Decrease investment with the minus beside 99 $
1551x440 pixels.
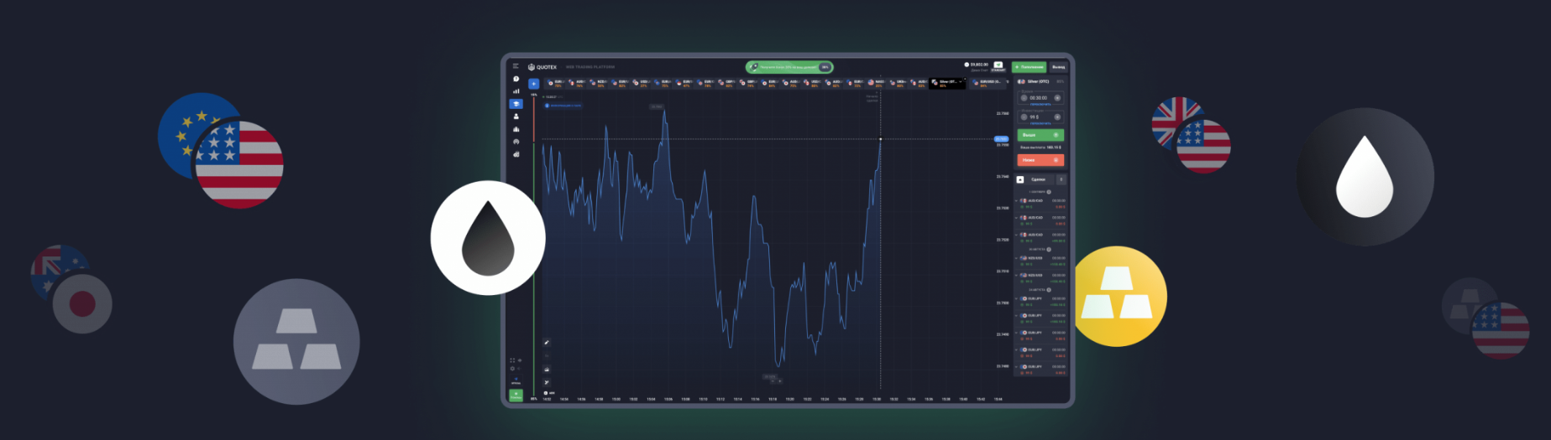point(1024,117)
